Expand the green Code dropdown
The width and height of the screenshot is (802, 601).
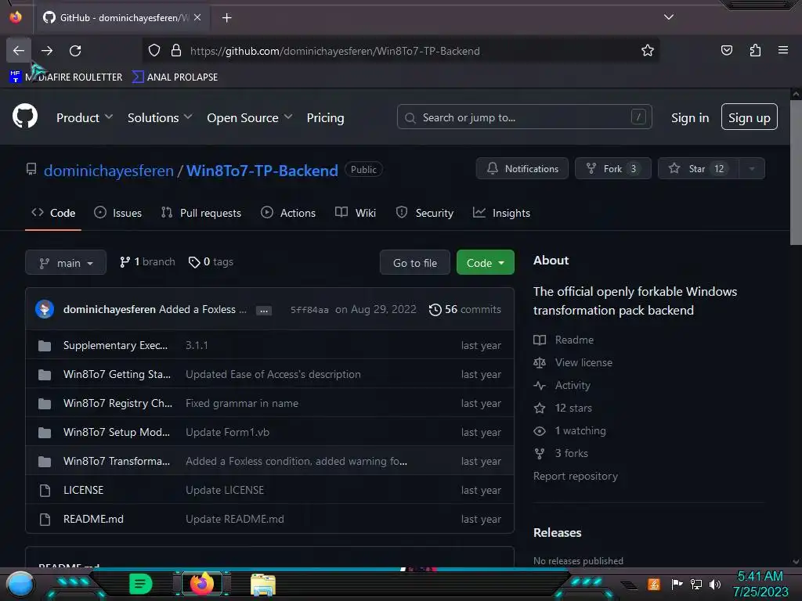[486, 263]
